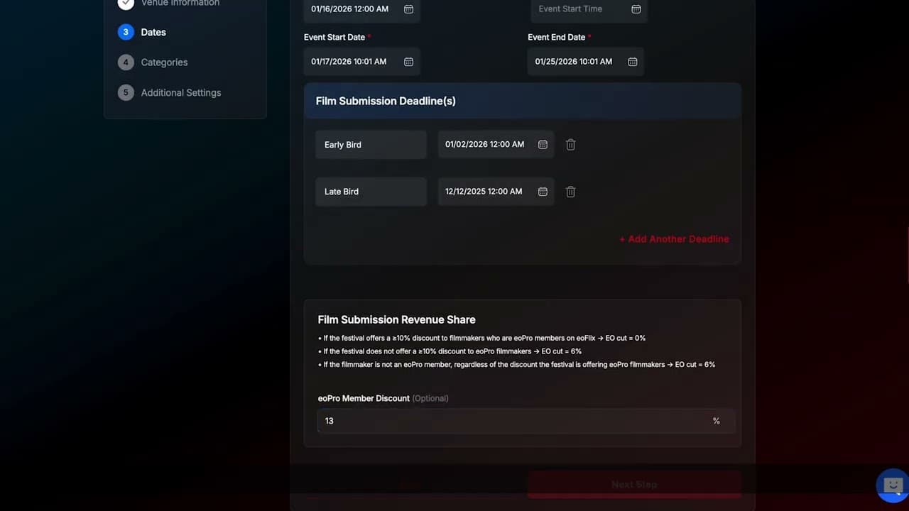
Task: Edit the Late Bird name field
Action: (x=371, y=192)
